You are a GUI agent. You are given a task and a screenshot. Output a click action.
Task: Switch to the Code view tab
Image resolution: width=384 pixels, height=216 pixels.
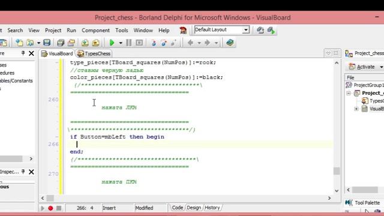[178, 208]
